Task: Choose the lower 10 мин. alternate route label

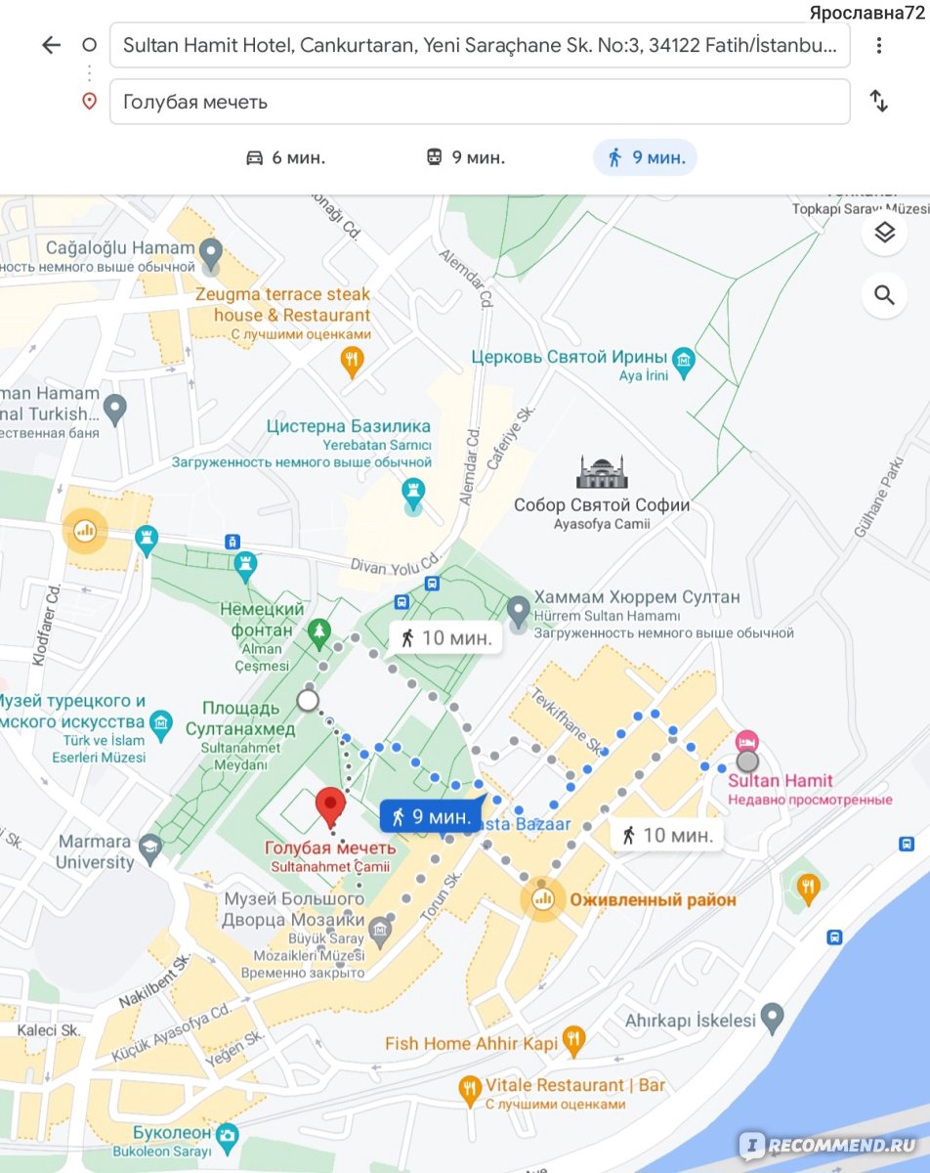Action: coord(667,835)
